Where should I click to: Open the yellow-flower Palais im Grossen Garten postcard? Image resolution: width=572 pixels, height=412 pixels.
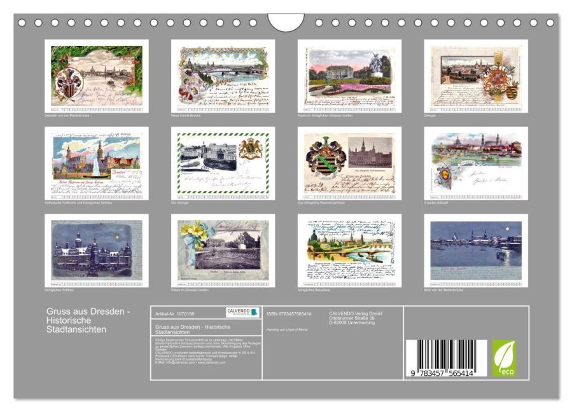click(223, 251)
